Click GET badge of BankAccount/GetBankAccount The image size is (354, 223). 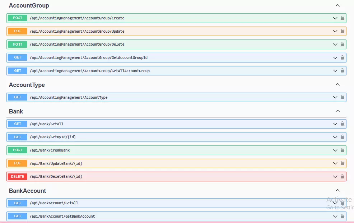[x=18, y=216]
